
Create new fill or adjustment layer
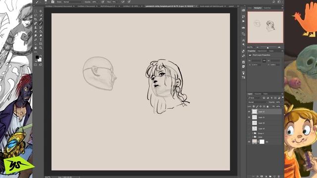266,177
